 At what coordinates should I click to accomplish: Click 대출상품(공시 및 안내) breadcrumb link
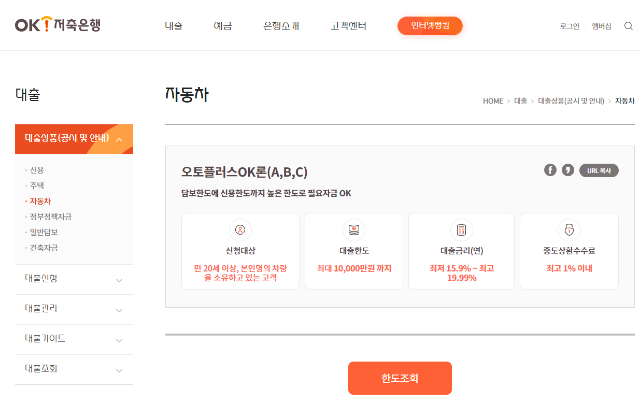pos(571,101)
